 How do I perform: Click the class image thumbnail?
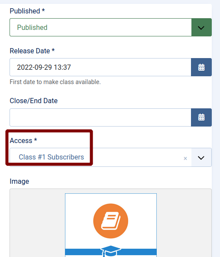111,225
